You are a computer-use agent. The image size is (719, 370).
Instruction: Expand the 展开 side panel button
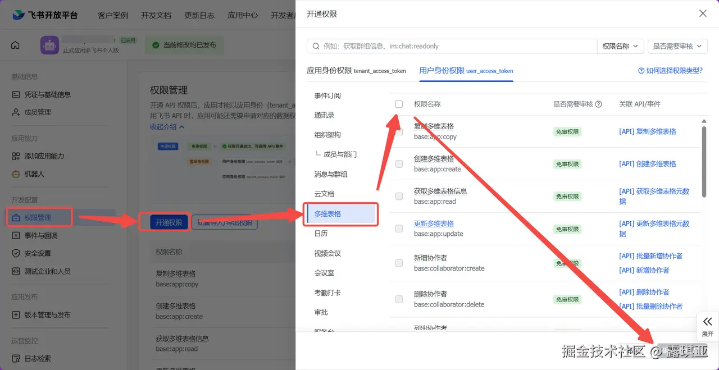(x=708, y=326)
